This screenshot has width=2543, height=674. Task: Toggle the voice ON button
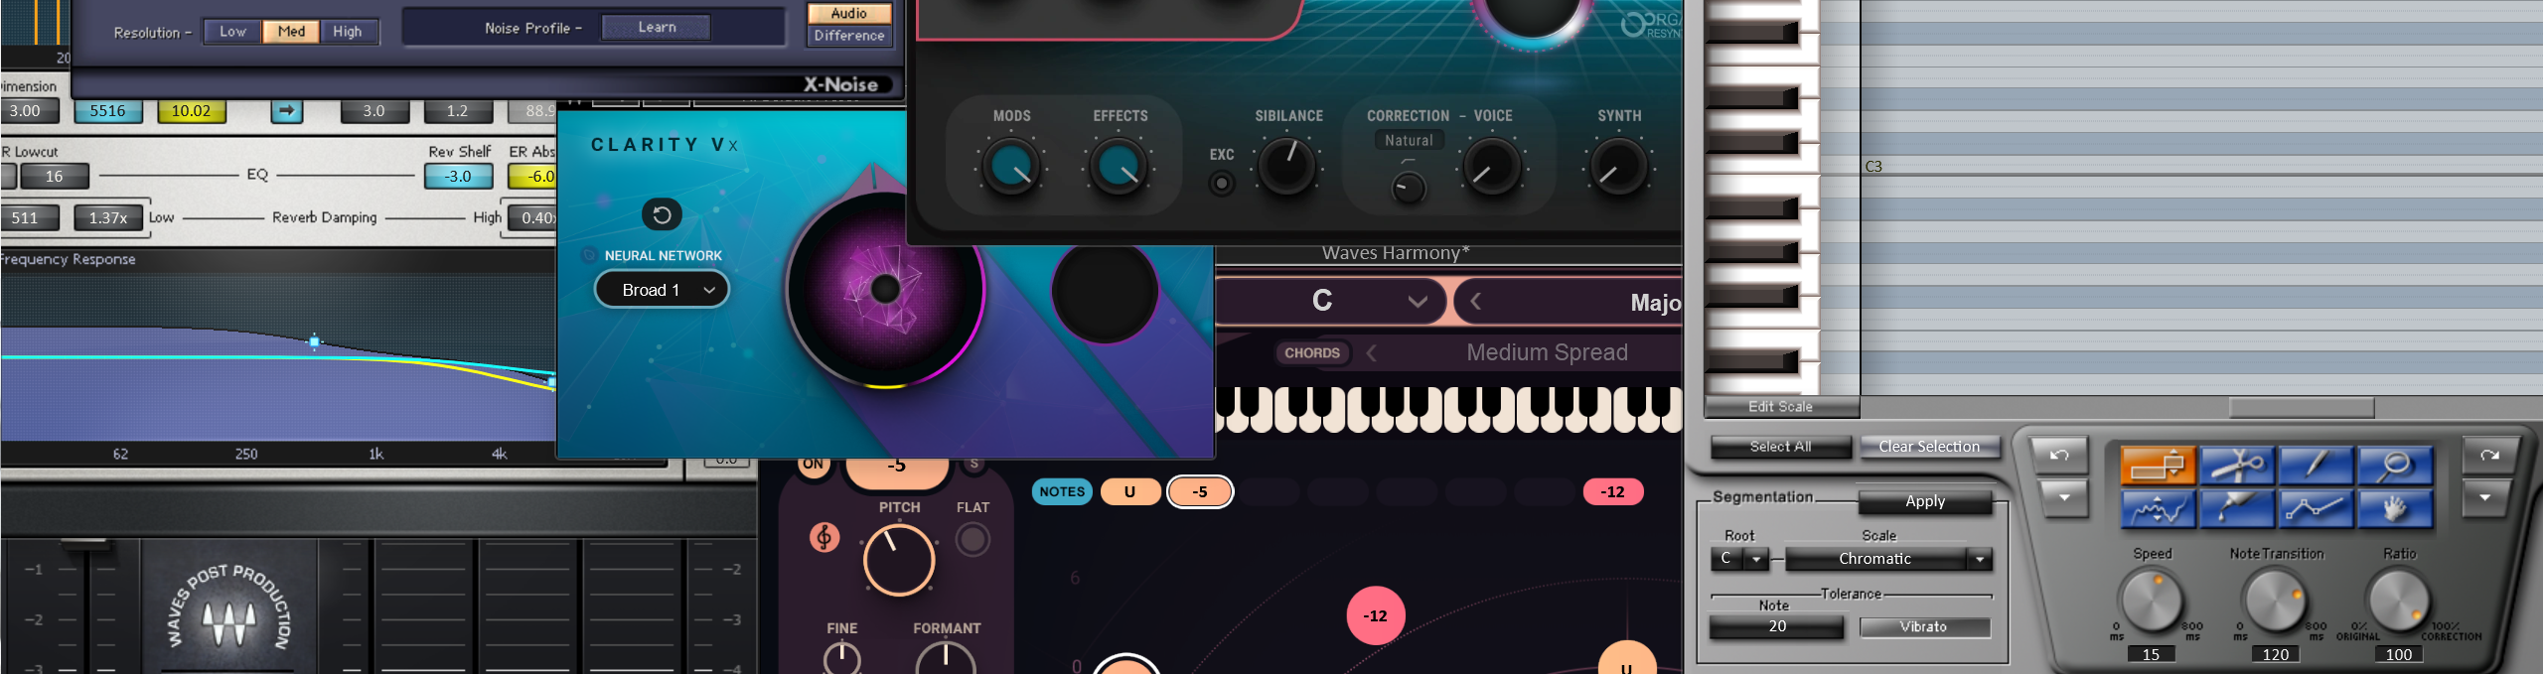813,465
